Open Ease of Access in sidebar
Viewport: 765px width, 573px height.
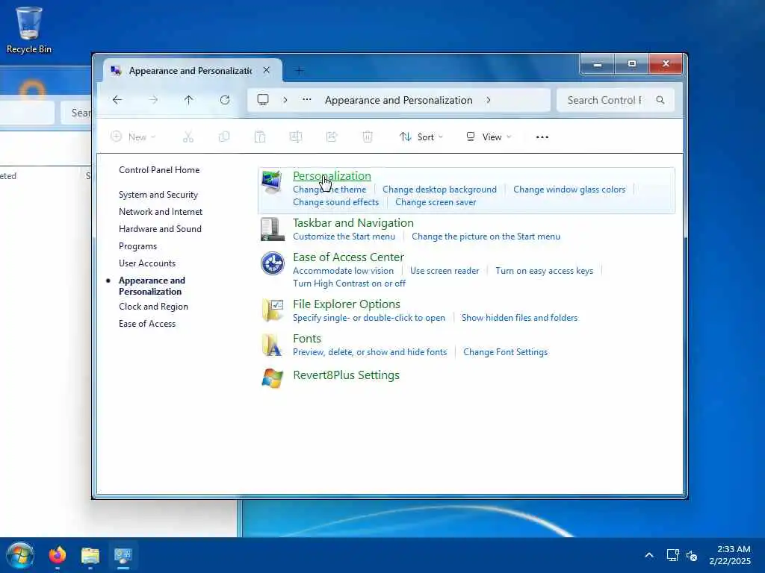click(147, 324)
